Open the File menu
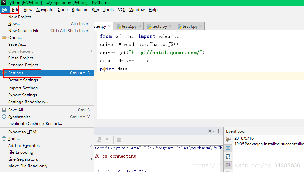Screen dimensions: 304x172 (x=5, y=10)
